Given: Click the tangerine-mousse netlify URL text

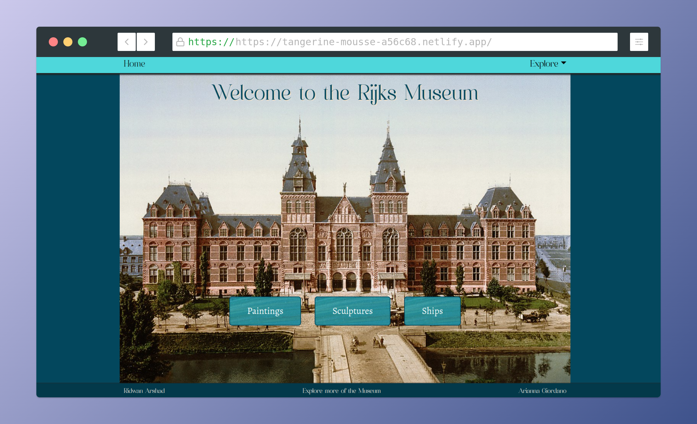Looking at the screenshot, I should pos(364,42).
